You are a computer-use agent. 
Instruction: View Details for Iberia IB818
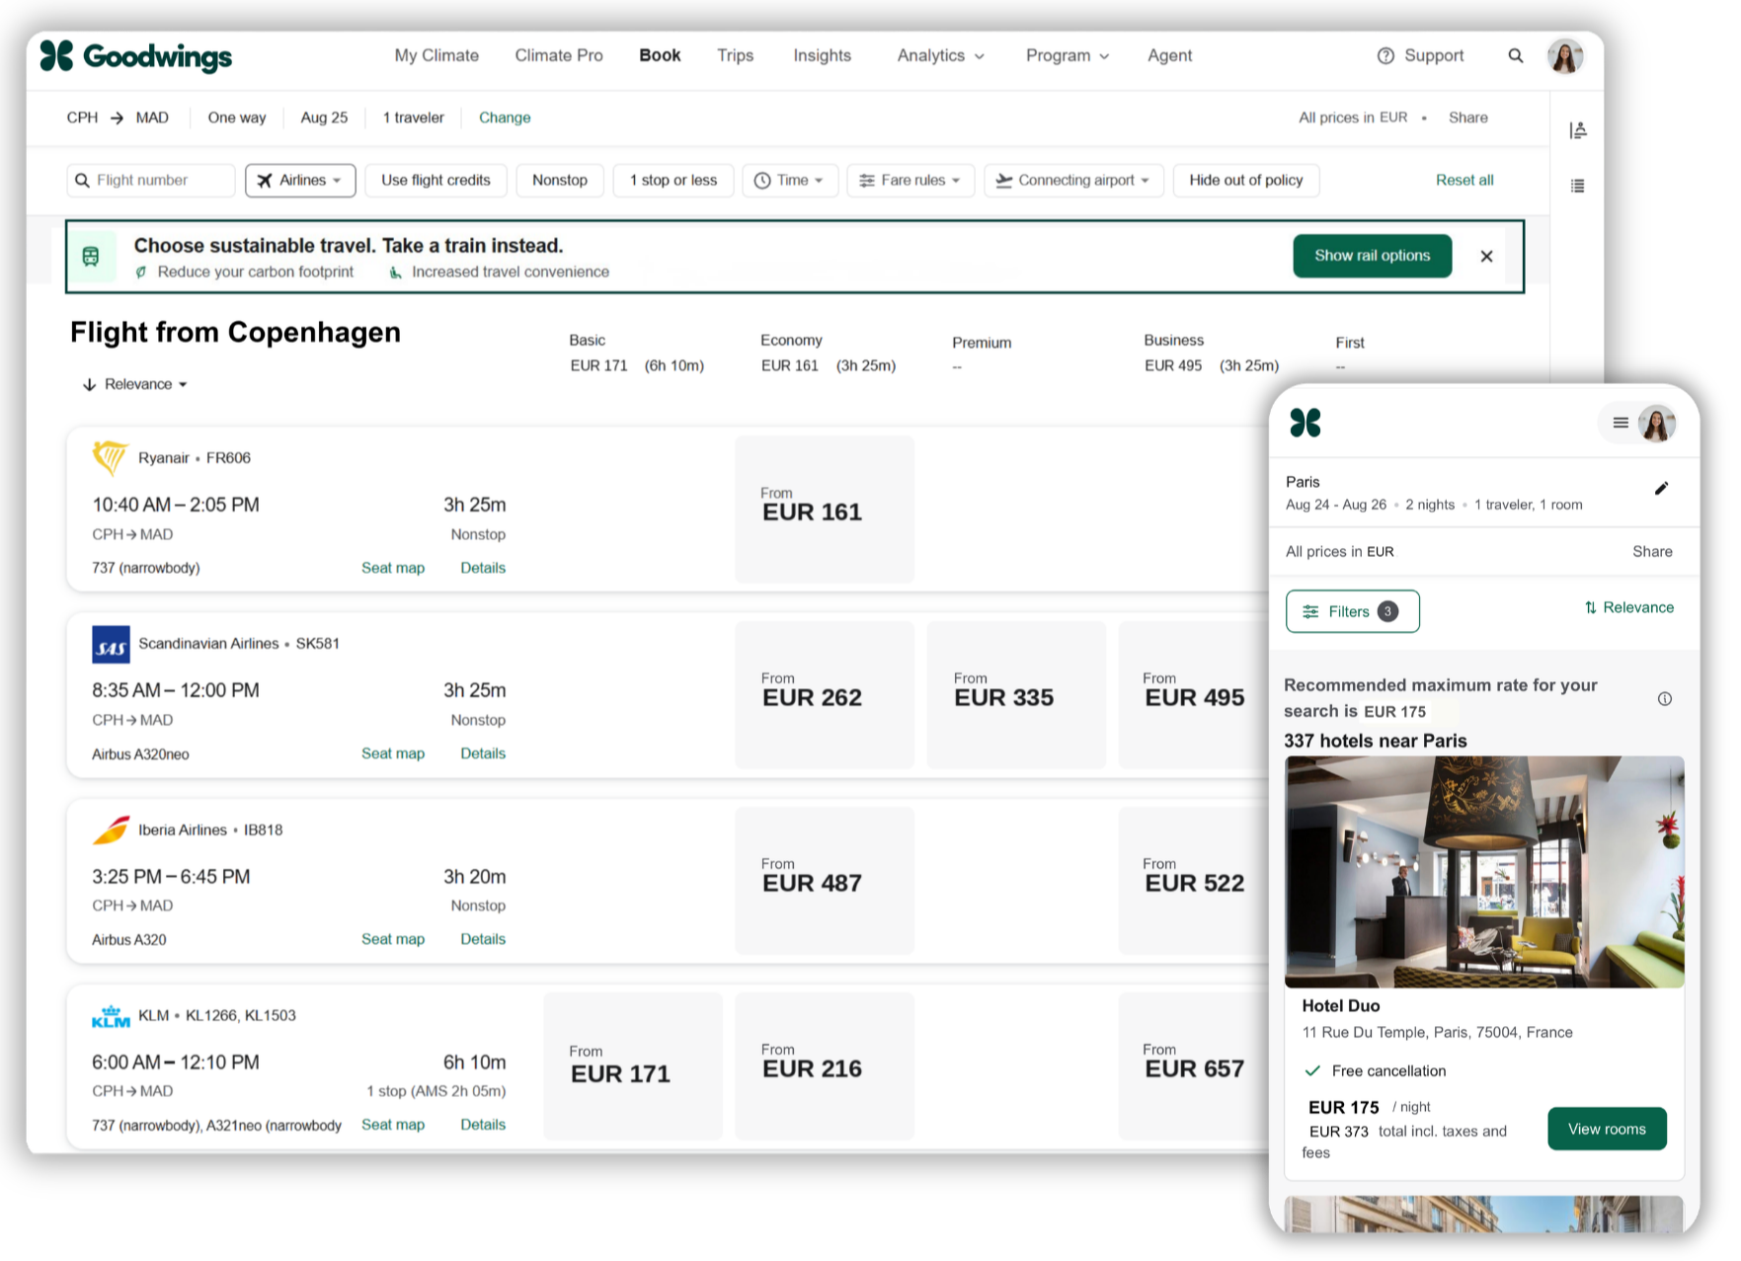(483, 940)
